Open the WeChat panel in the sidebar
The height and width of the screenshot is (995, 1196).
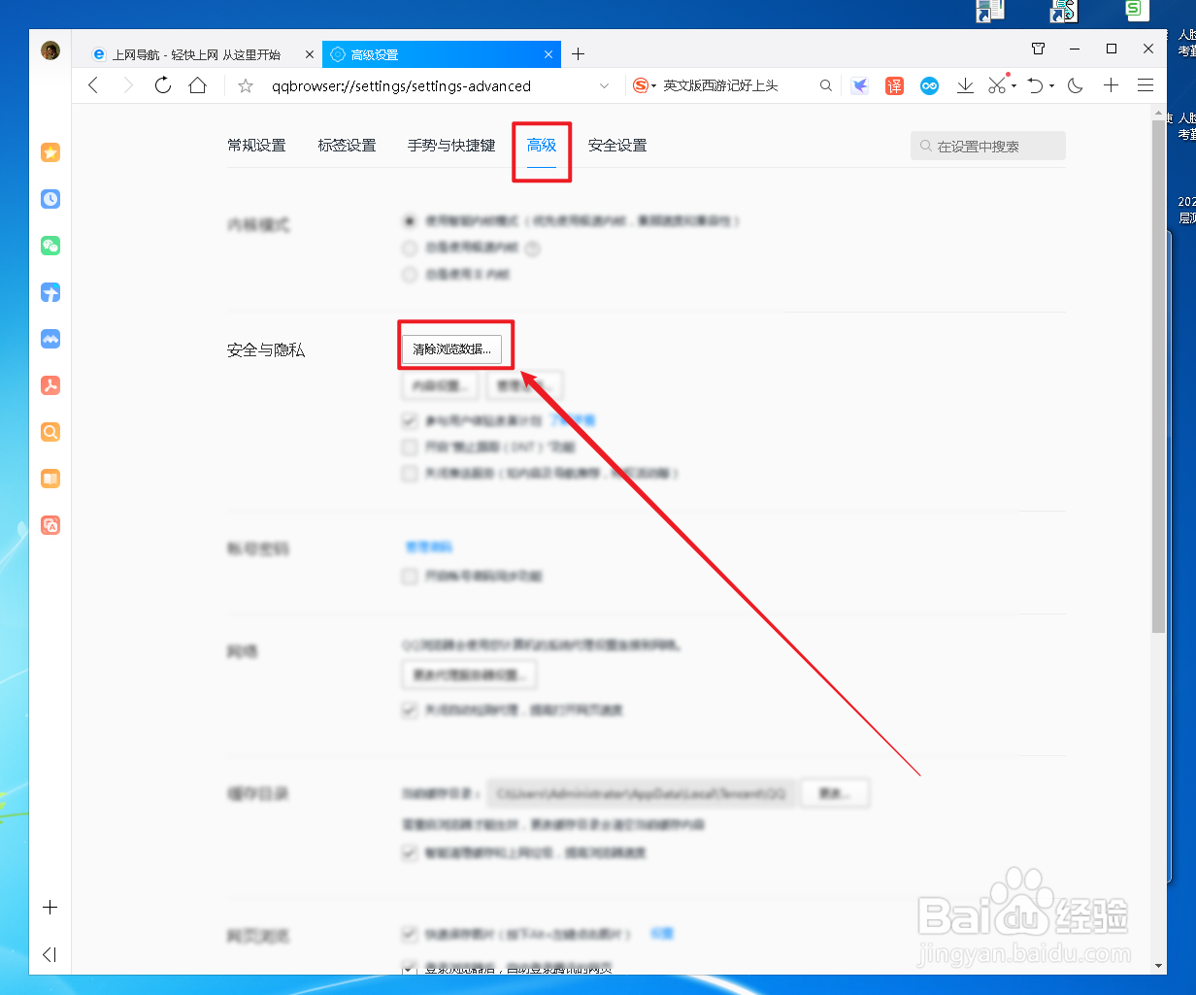[50, 246]
